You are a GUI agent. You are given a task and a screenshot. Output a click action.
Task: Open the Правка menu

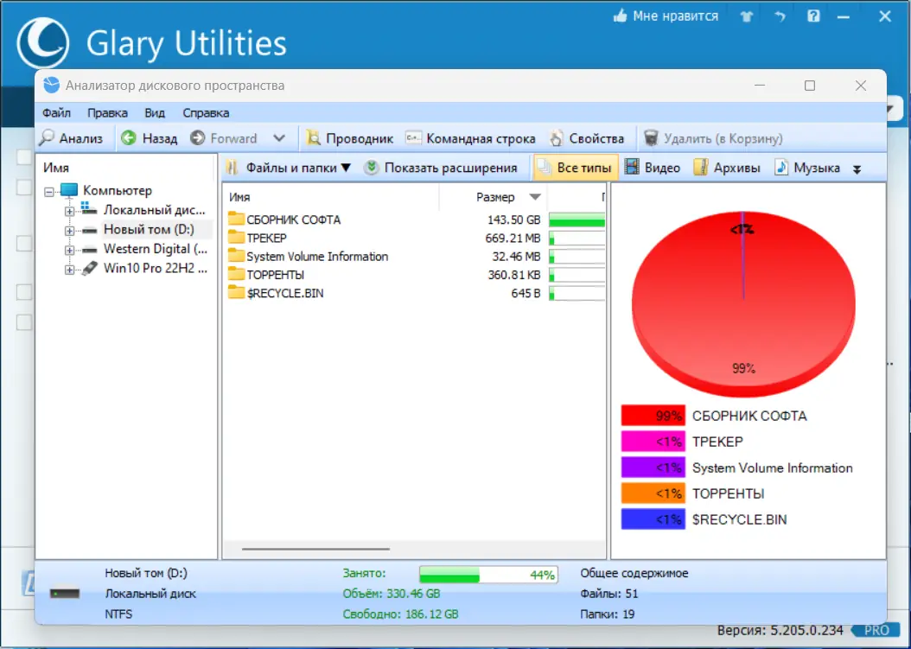pyautogui.click(x=107, y=112)
